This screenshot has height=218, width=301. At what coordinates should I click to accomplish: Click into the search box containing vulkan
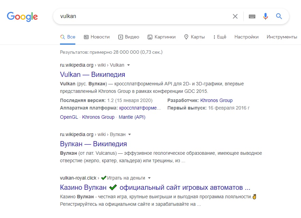[x=143, y=16]
